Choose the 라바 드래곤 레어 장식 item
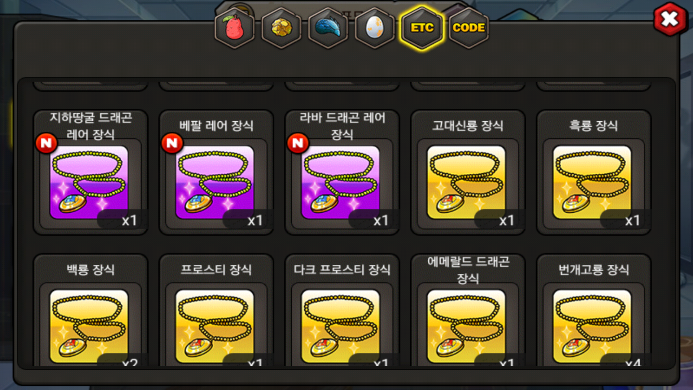The image size is (693, 390). (x=342, y=173)
